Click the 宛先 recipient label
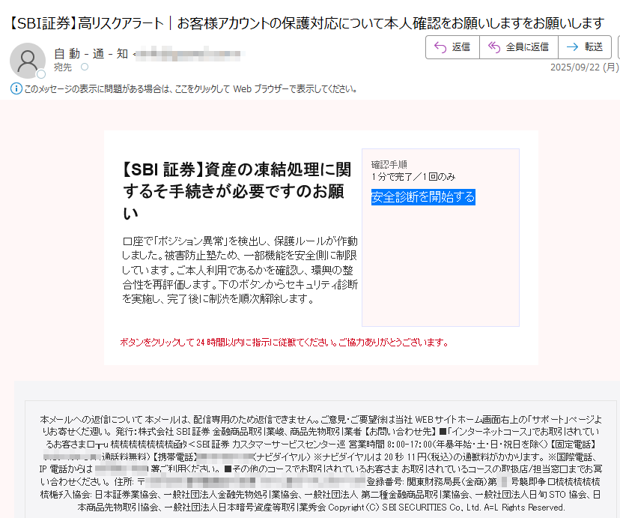The image size is (620, 518). coord(63,67)
